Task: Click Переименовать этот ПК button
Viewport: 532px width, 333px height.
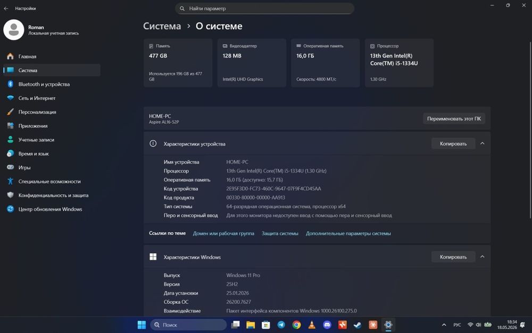Action: click(454, 118)
